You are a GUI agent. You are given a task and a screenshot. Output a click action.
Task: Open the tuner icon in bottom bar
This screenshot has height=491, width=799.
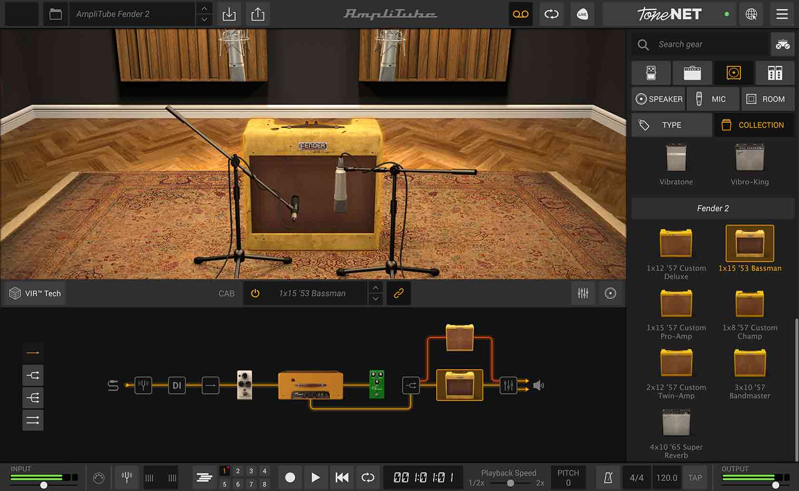tap(127, 477)
